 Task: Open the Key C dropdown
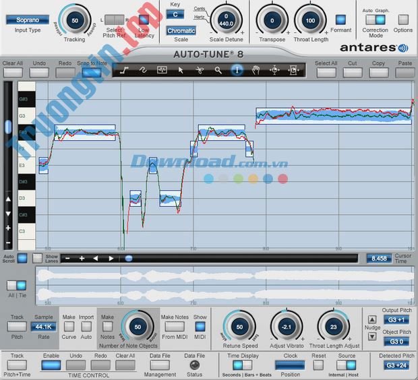176,14
